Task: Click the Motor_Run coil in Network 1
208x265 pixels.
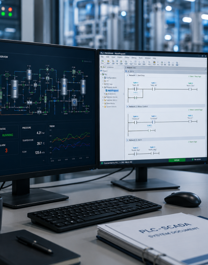Action: (190, 89)
